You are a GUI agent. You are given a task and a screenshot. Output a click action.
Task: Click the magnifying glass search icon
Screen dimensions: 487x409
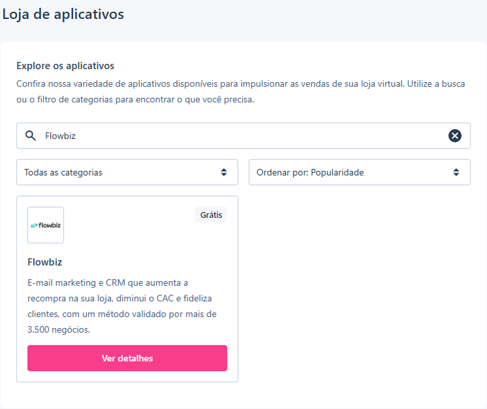click(31, 136)
